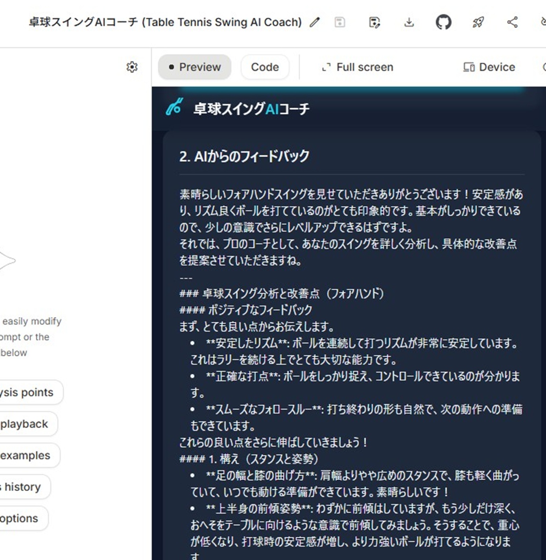Screen dimensions: 546x560
Task: Click the 'analysis points' suggestion chip
Action: 28,392
